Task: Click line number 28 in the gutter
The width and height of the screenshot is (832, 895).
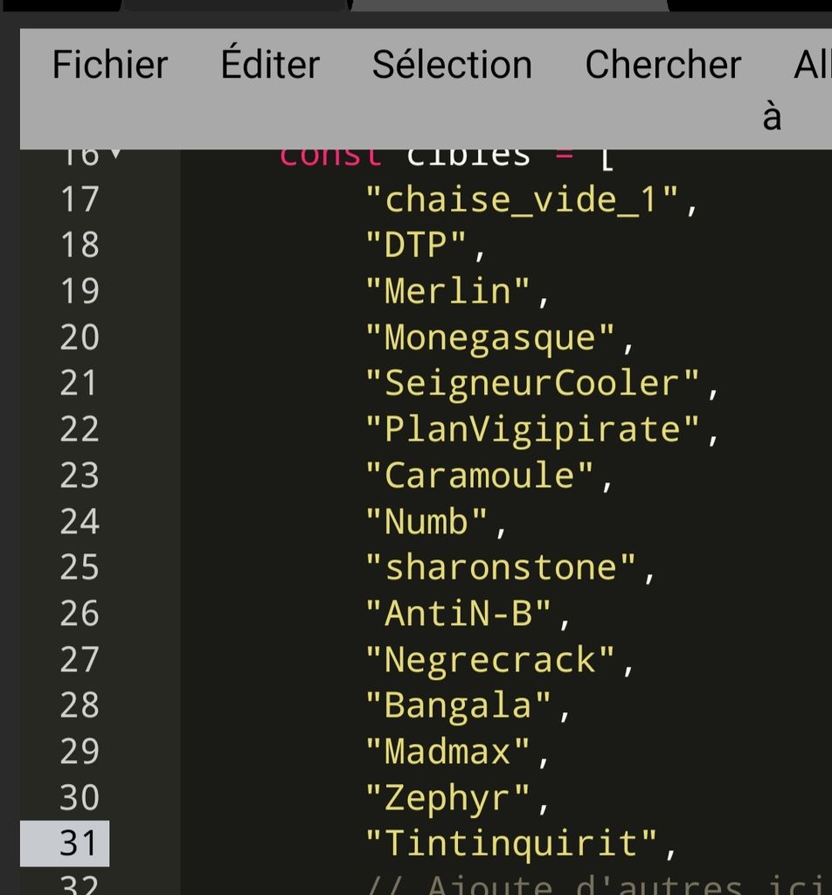Action: pos(79,704)
